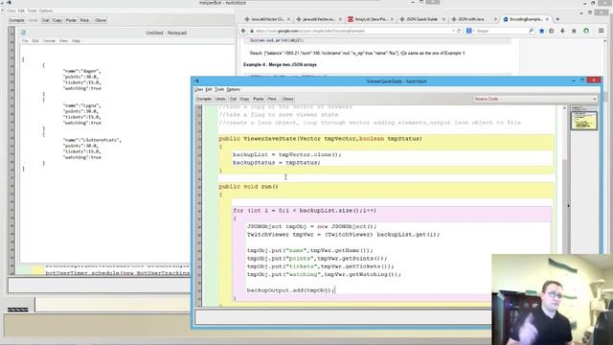Viewport: 613px width, 345px height.
Task: Open a new browser tab with plus
Action: (x=557, y=19)
